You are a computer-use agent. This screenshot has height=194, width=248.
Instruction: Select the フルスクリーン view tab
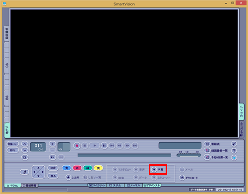(97, 185)
